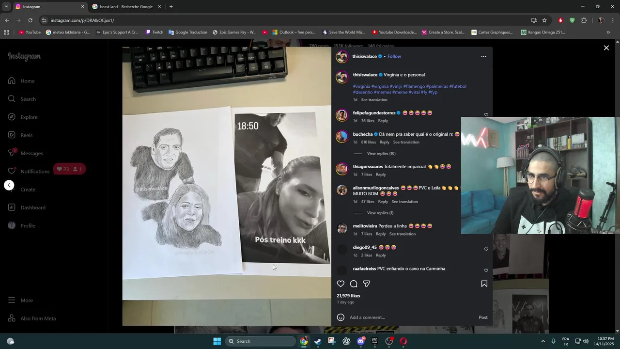Open the 21,979 likes list

[x=348, y=296]
